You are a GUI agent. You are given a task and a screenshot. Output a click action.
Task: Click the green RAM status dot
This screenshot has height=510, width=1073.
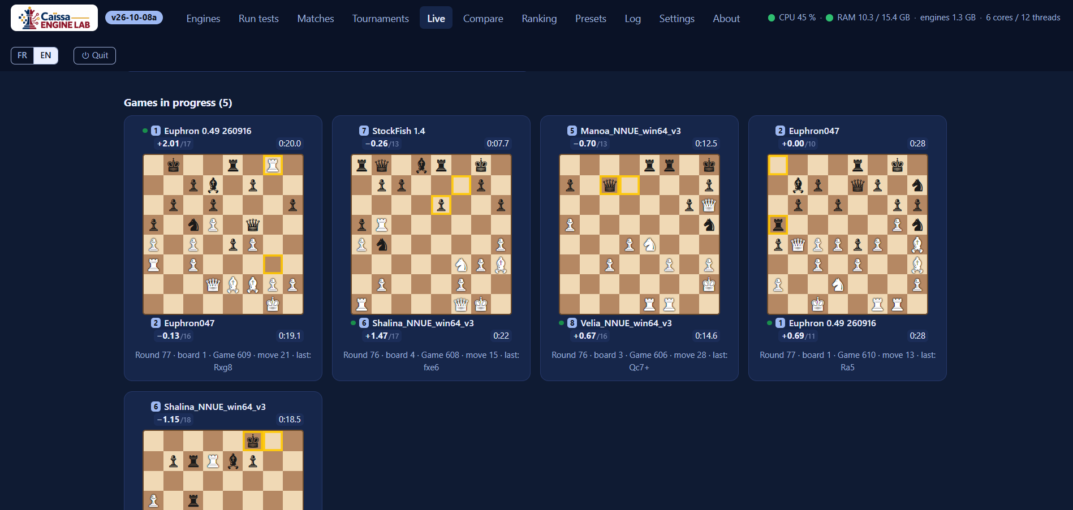(829, 18)
